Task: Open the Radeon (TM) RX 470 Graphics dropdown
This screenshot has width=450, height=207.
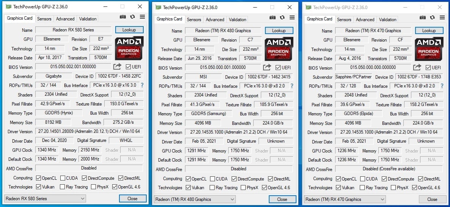Action: pos(345,199)
